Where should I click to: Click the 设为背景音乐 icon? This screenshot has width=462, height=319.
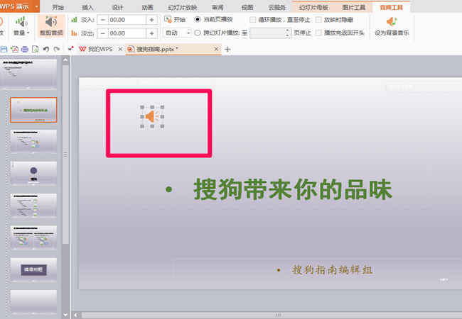392,22
